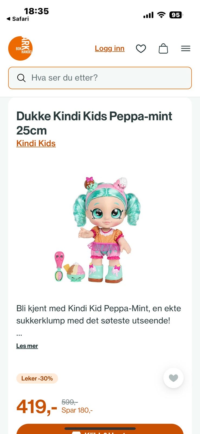
Task: Expand description with Les mer
Action: (27, 346)
